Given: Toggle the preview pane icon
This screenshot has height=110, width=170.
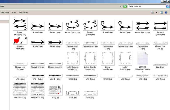Looking at the screenshot, I should coord(161,13).
